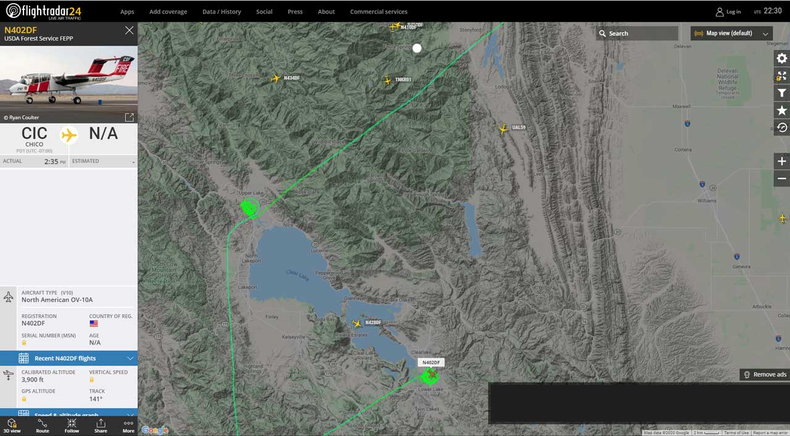Image resolution: width=790 pixels, height=436 pixels.
Task: Select aircraft UAL59 on the map
Action: (x=503, y=129)
